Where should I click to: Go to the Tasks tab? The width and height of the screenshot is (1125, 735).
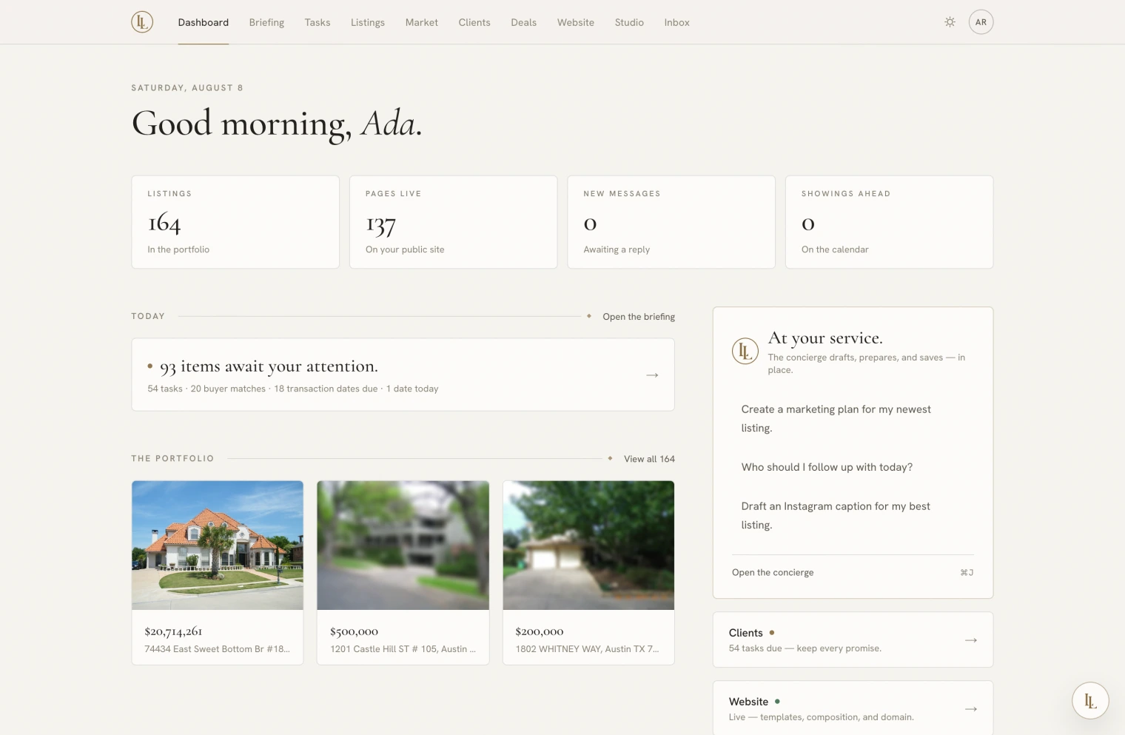tap(318, 22)
